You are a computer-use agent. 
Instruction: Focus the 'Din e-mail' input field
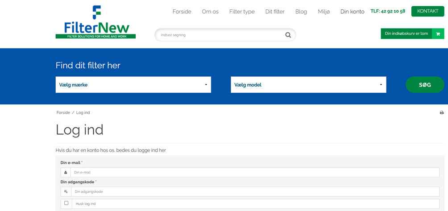point(254,172)
